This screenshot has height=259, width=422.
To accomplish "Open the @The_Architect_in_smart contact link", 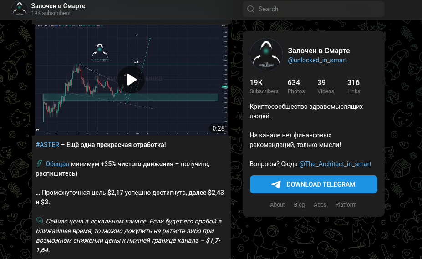I will (x=335, y=164).
